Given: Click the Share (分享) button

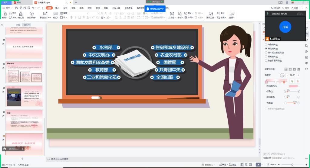Looking at the screenshot, I should point(294,8).
